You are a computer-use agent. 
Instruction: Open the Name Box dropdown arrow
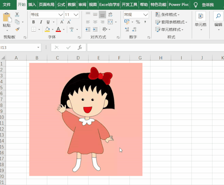coord(38,48)
